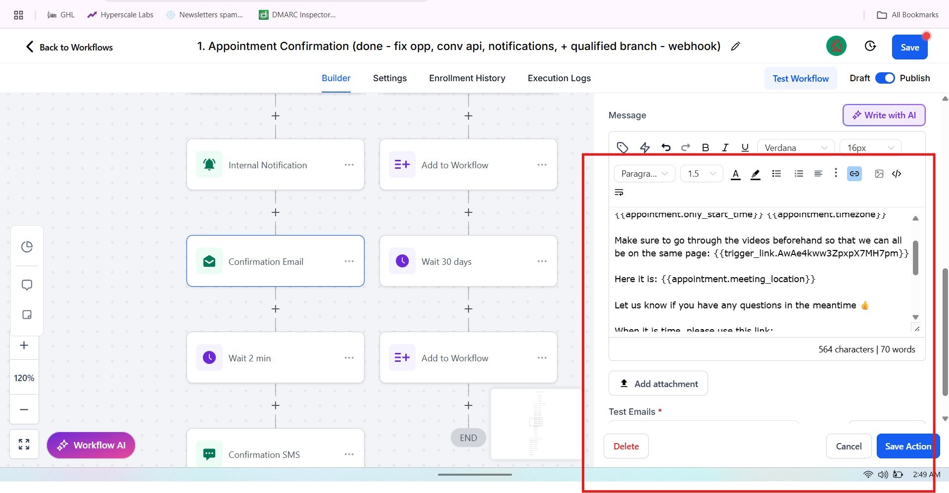Save the email with Save Action
This screenshot has width=949, height=493.
(907, 446)
